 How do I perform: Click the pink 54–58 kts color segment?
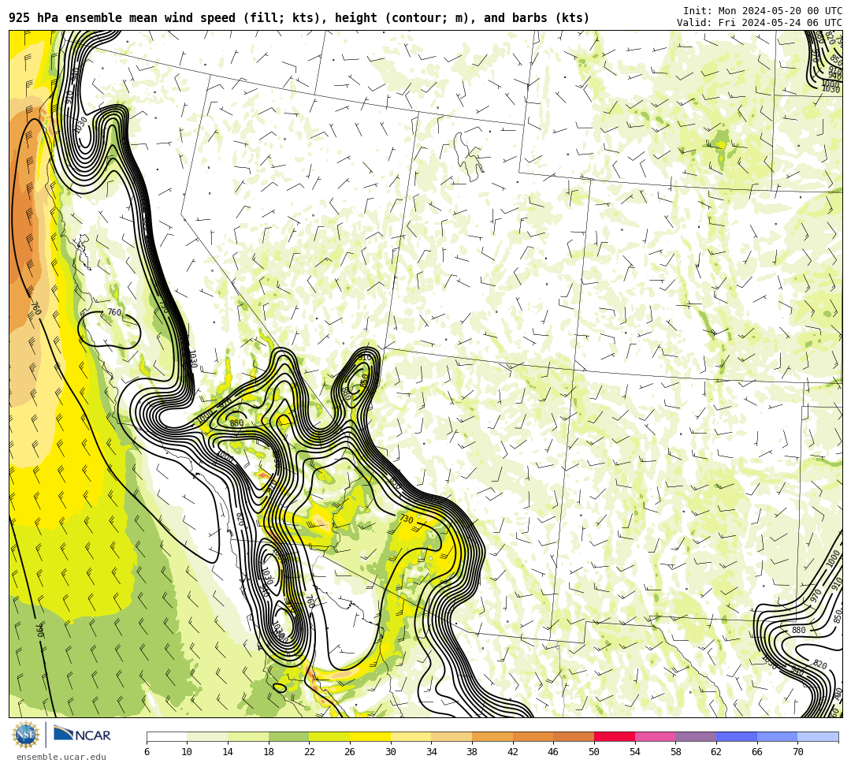(x=655, y=736)
